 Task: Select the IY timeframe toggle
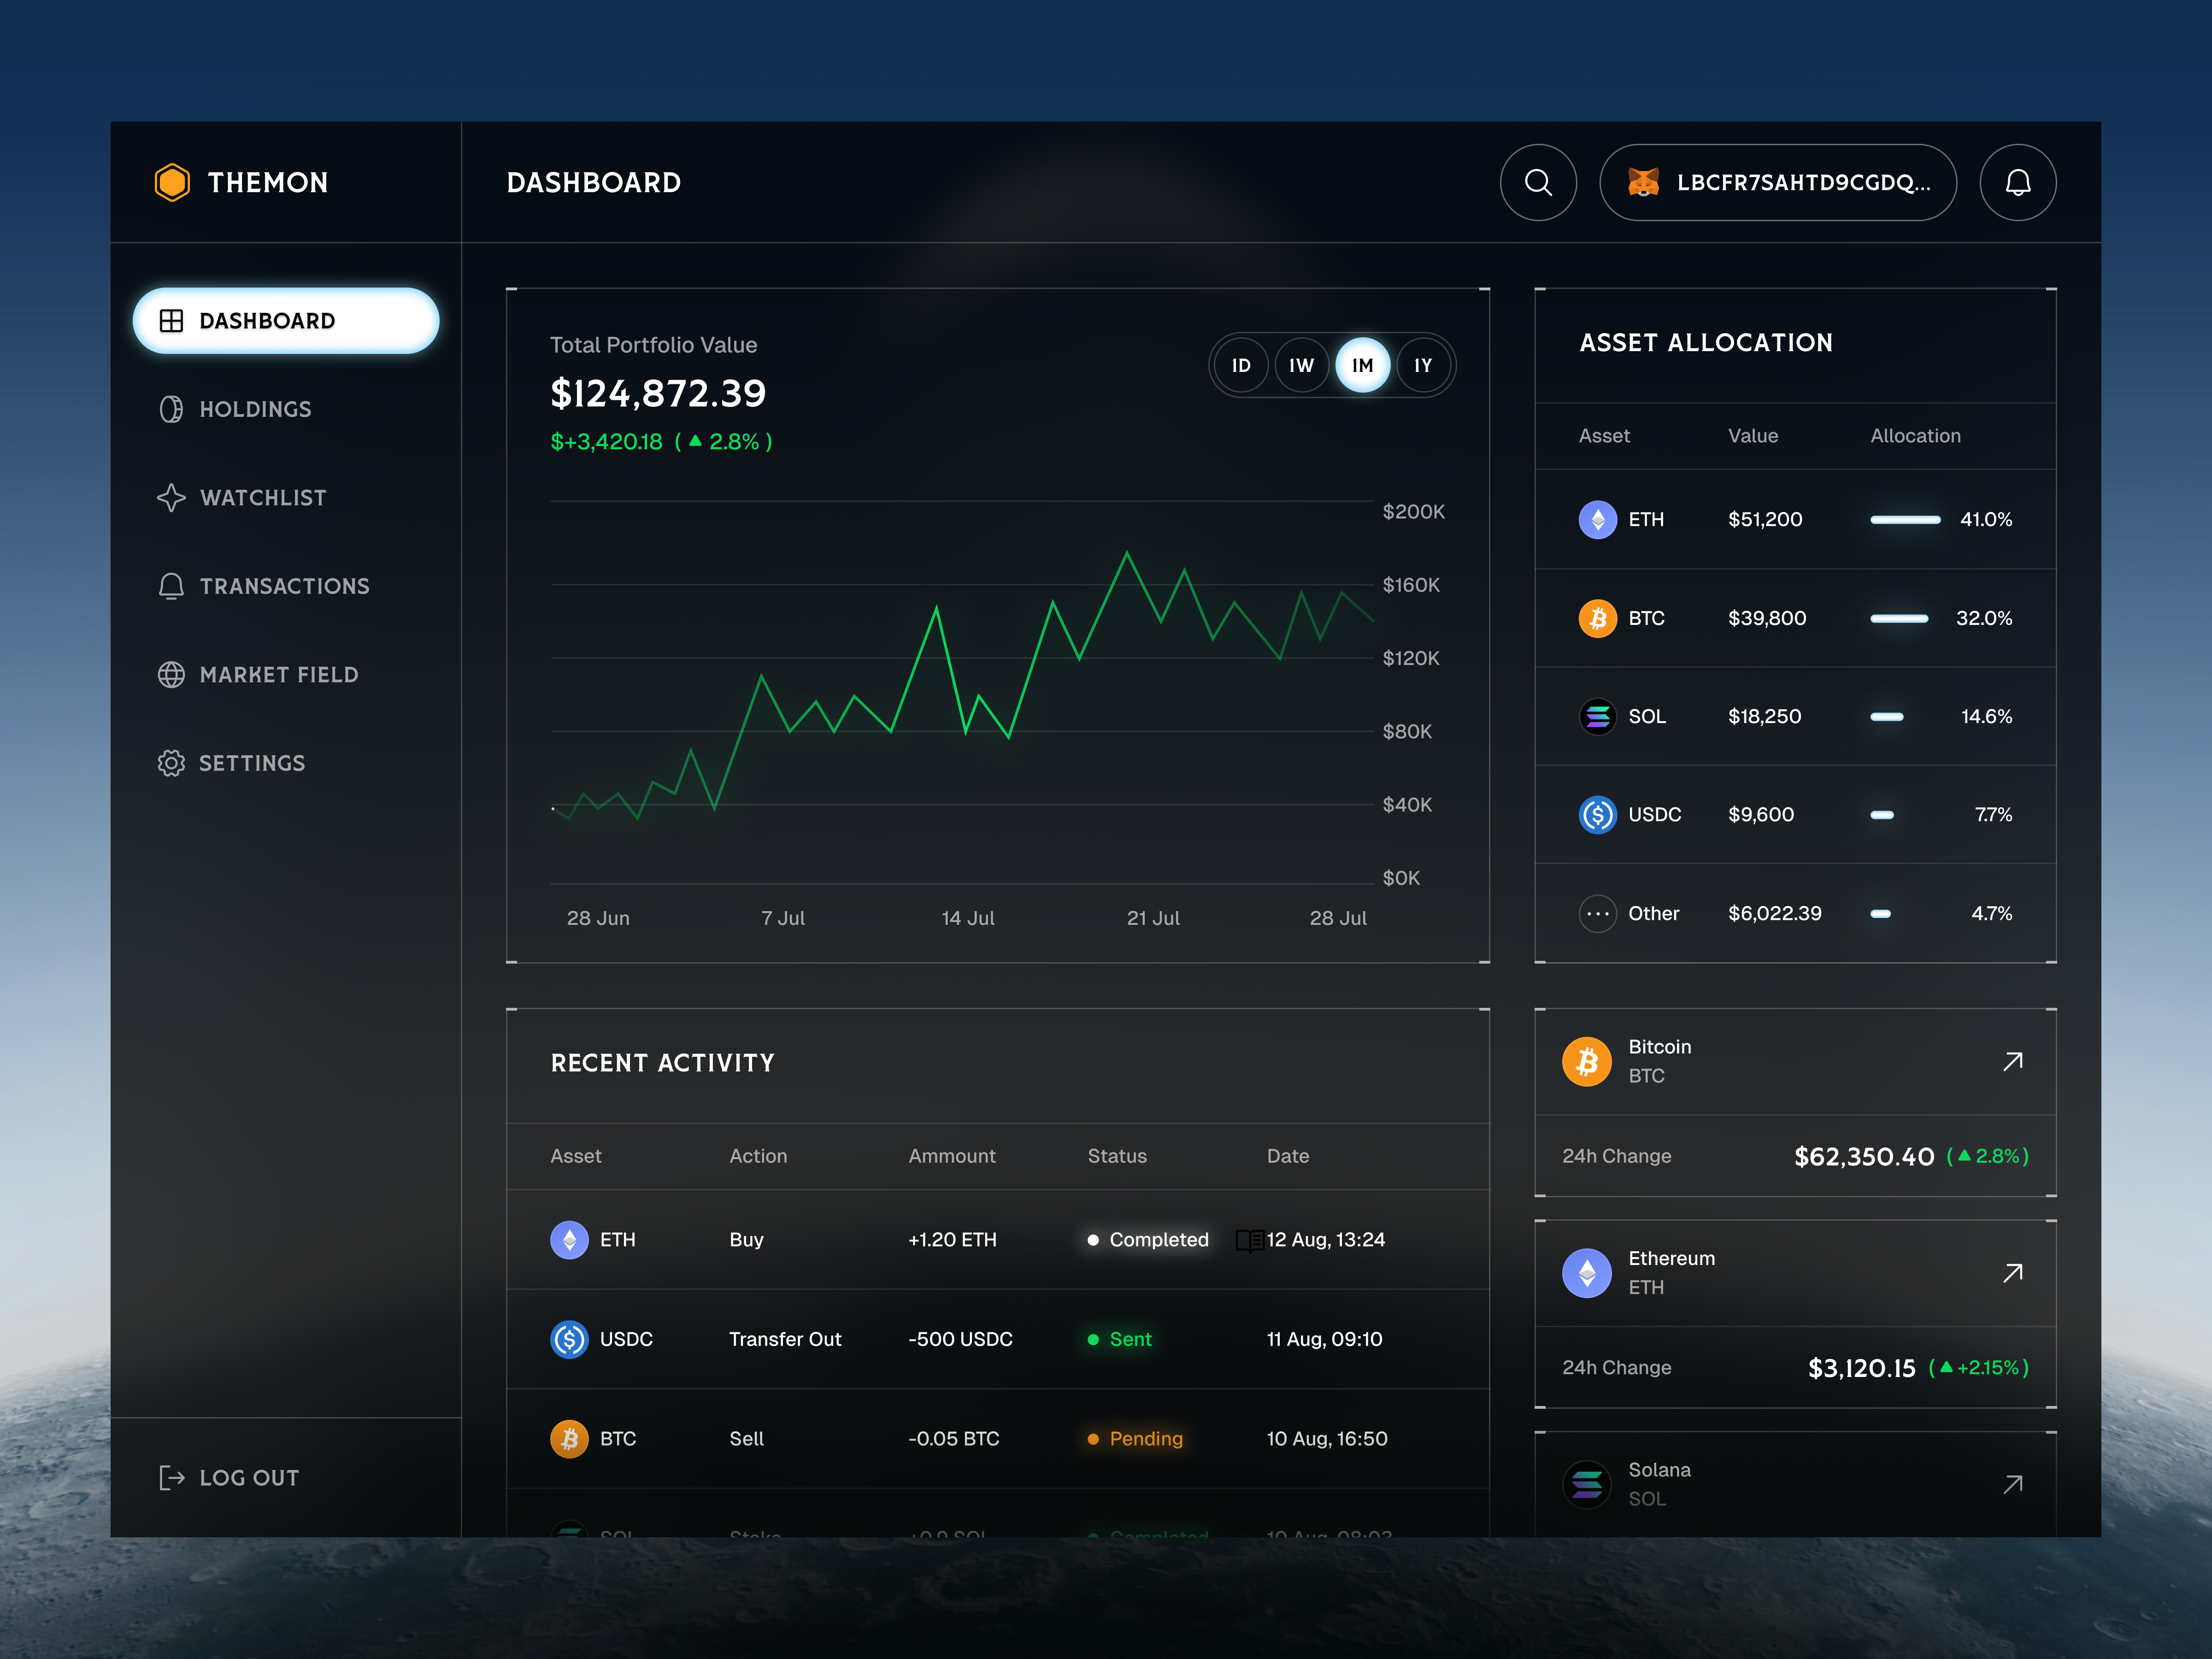pos(1423,365)
